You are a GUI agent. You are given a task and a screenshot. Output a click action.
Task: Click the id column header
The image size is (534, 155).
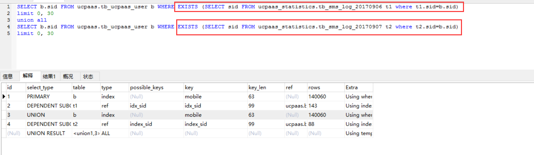click(x=16, y=87)
